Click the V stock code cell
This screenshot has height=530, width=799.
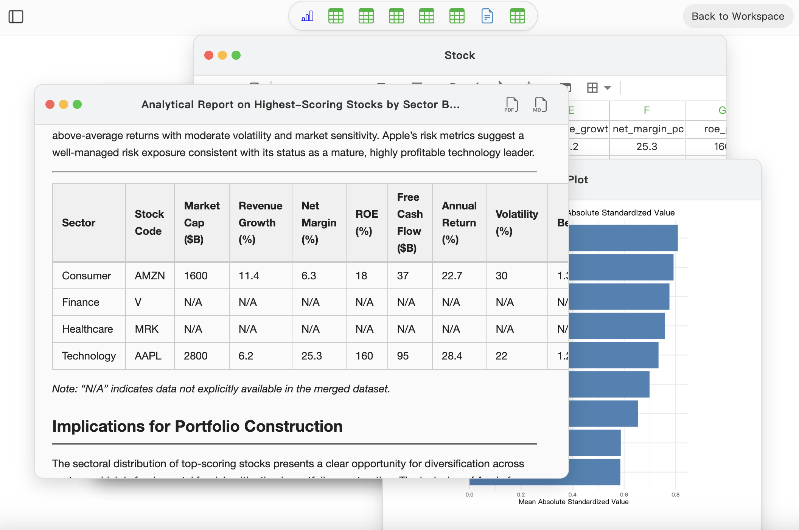(150, 302)
